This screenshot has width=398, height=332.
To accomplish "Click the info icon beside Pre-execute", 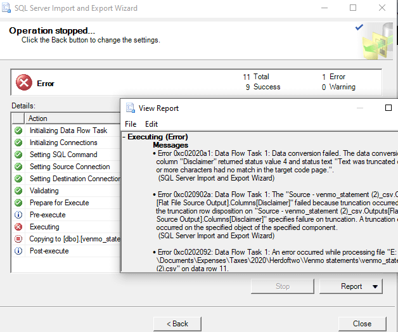I will point(18,215).
